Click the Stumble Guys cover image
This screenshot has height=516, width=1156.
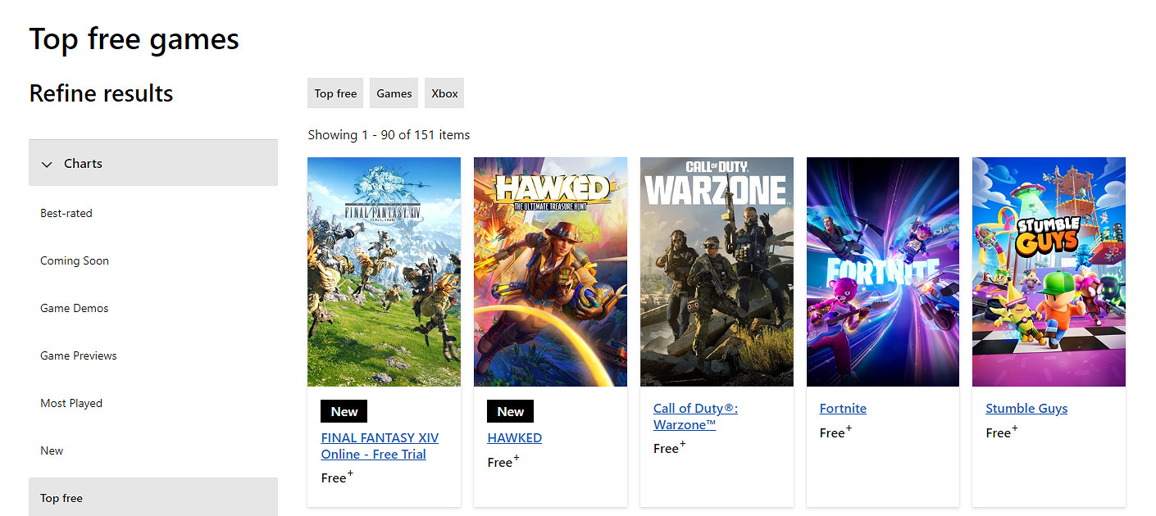point(1049,272)
